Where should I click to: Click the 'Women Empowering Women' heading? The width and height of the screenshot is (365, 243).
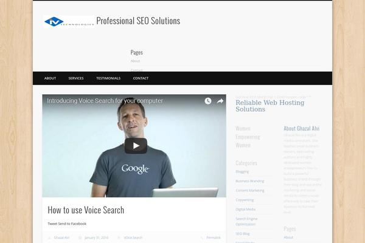(248, 137)
